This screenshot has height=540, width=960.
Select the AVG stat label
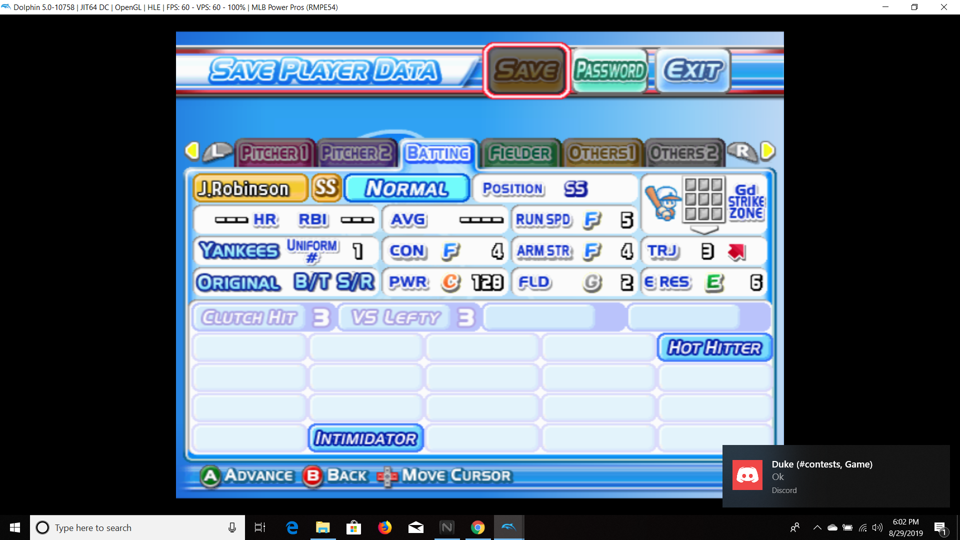408,219
